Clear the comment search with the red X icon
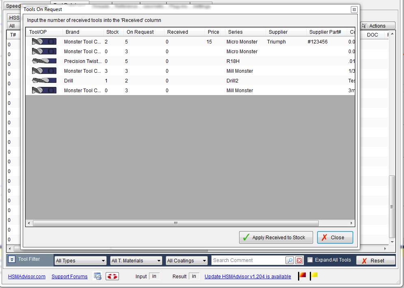The image size is (404, 288). click(299, 260)
